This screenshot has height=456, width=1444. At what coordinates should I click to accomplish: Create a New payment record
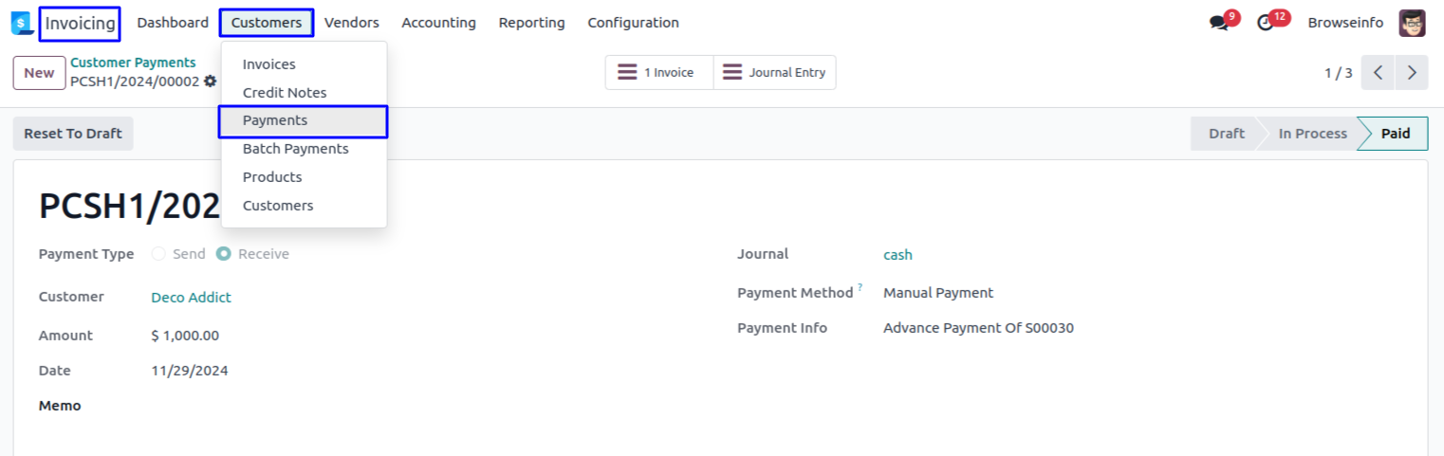39,73
